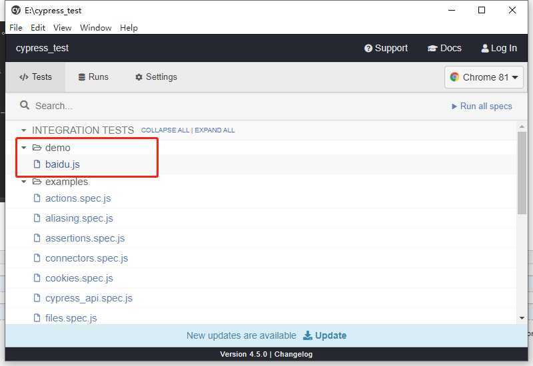Viewport: 533px width, 366px height.
Task: Click the magnifier search icon
Action: [25, 105]
